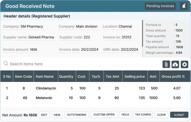Click the magnifier search icon
The width and height of the screenshot is (191, 122).
(x=6, y=63)
